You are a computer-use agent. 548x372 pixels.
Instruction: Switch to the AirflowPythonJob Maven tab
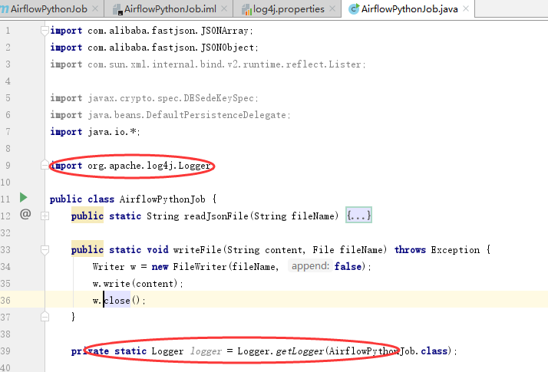pyautogui.click(x=49, y=9)
